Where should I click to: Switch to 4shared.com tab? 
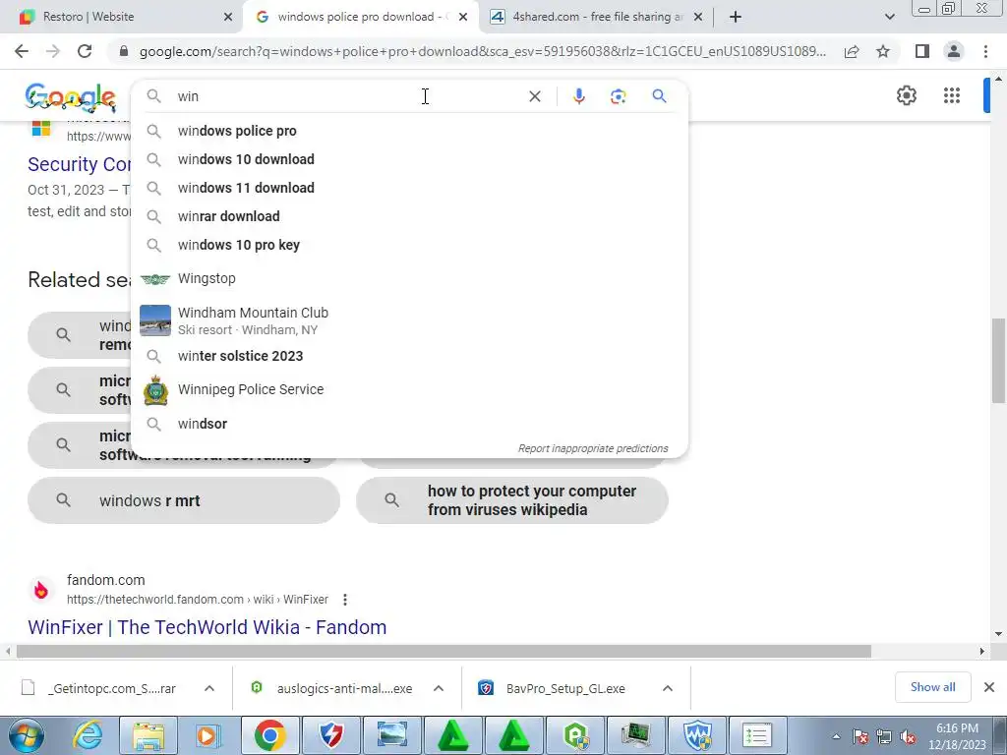[597, 17]
